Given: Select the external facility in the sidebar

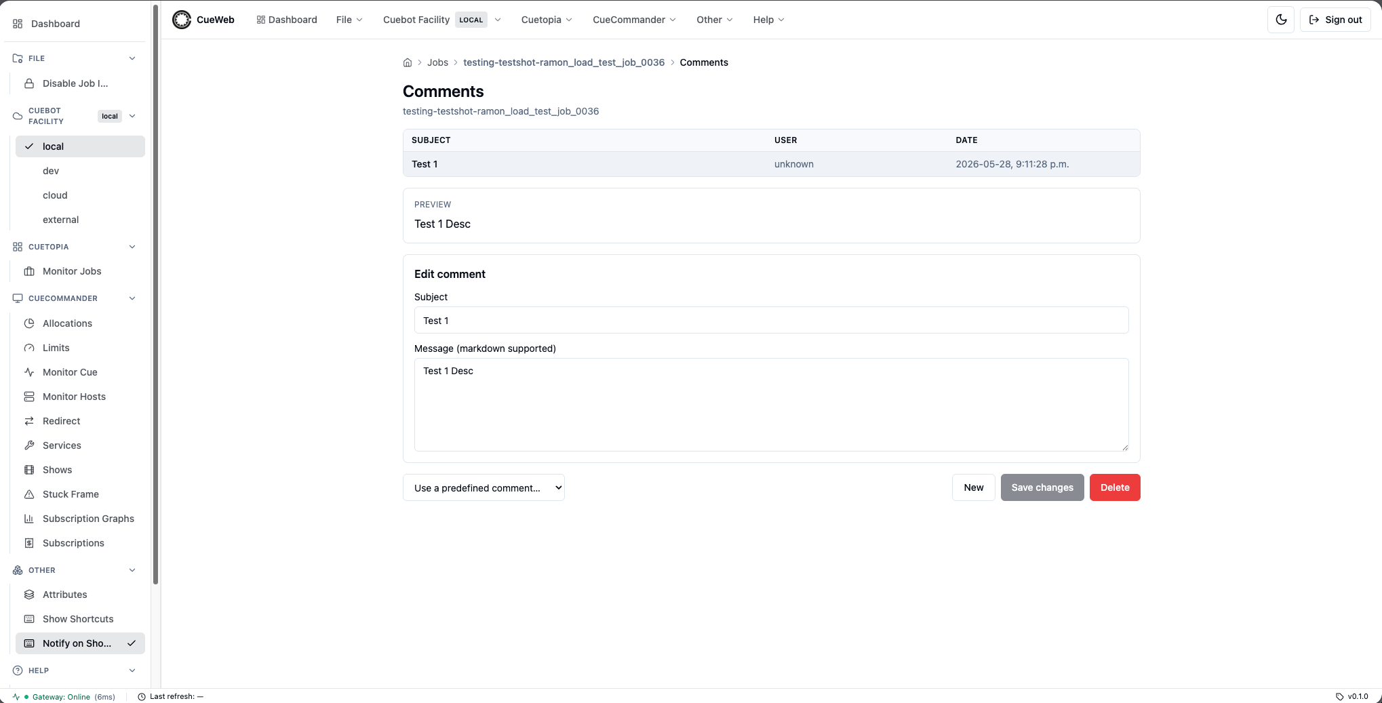Looking at the screenshot, I should 80,220.
